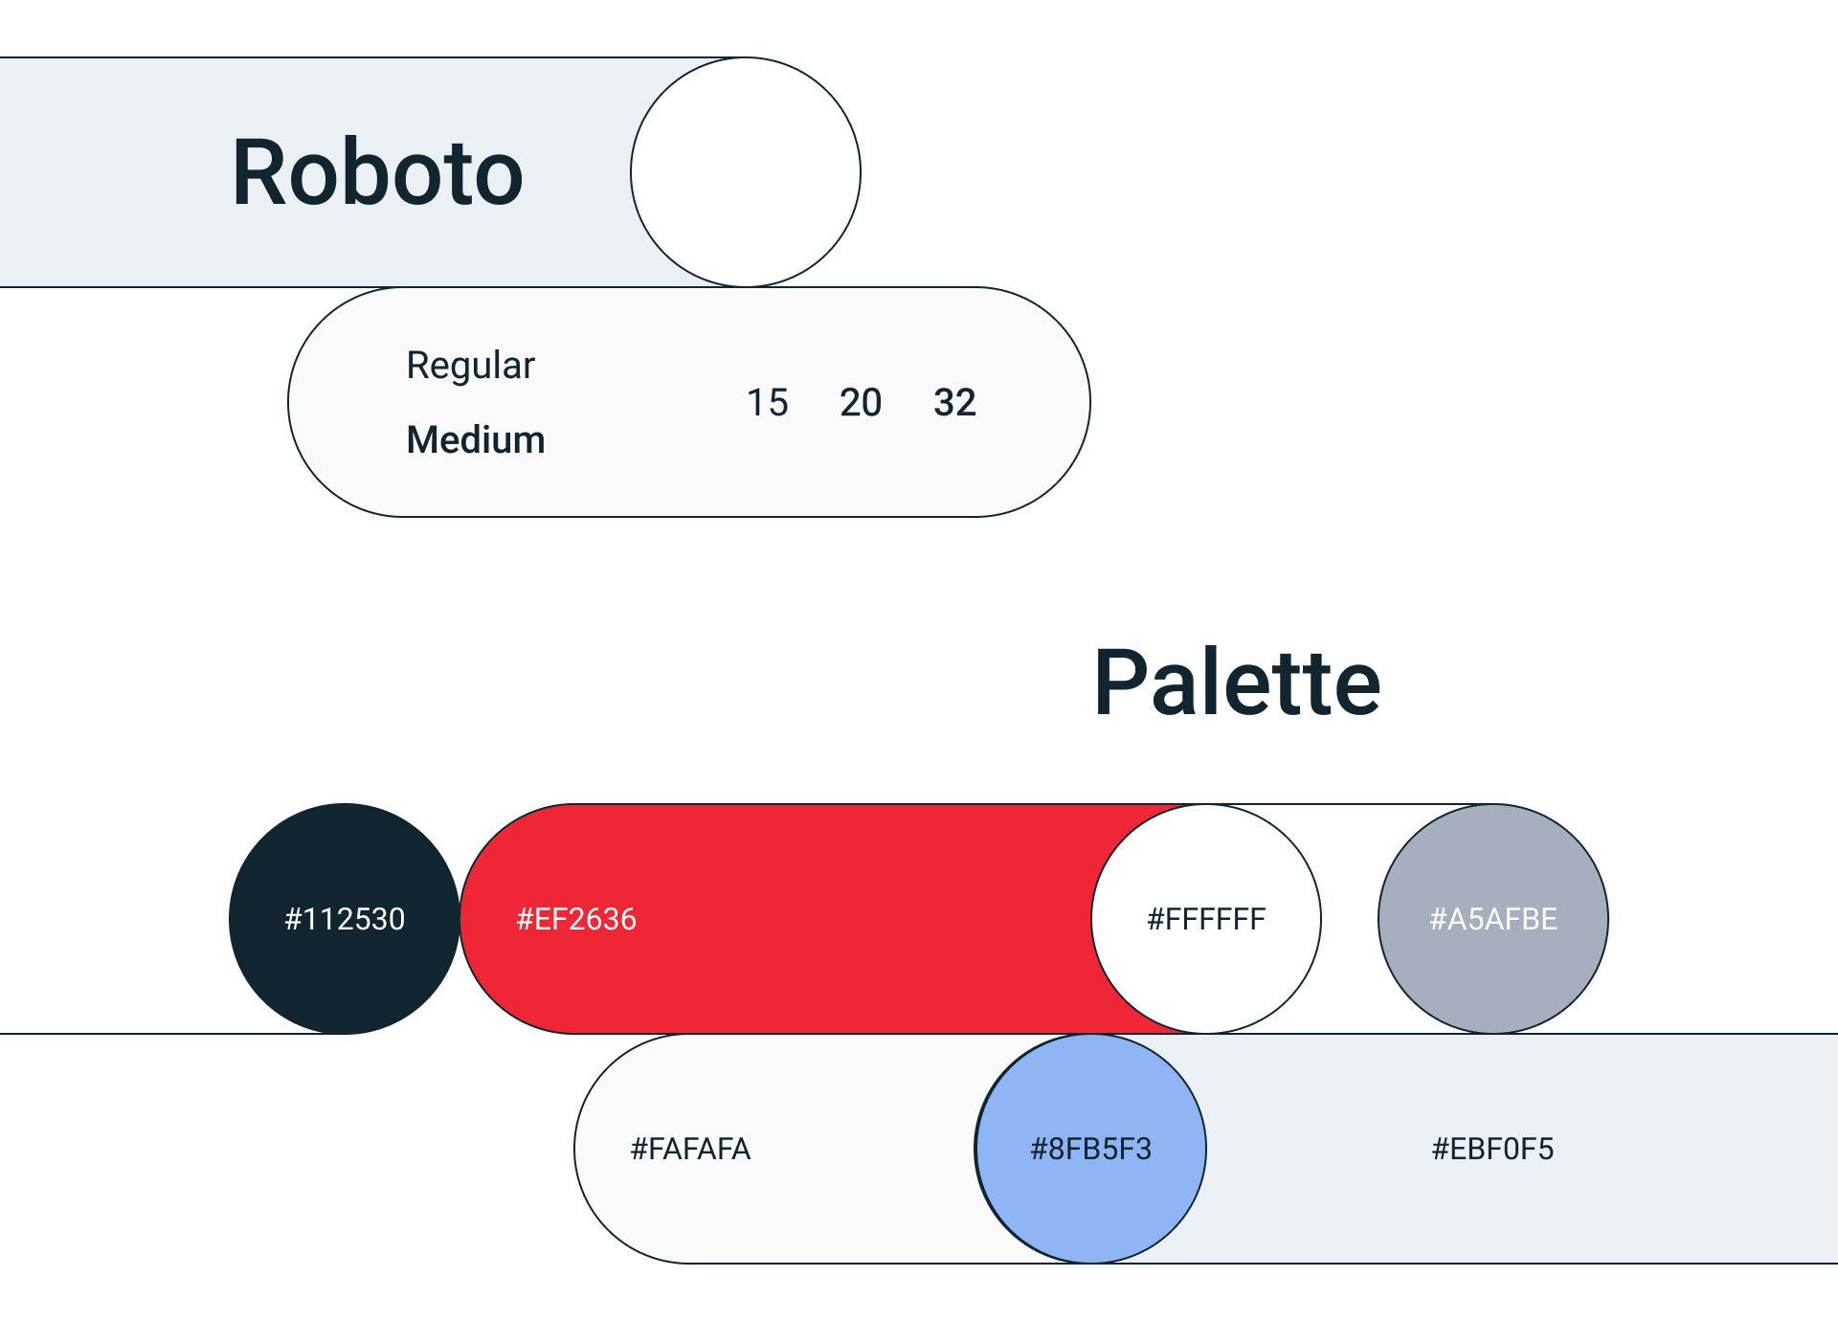Click the #EBF0F5 hex code label
1838x1321 pixels.
(1492, 1149)
